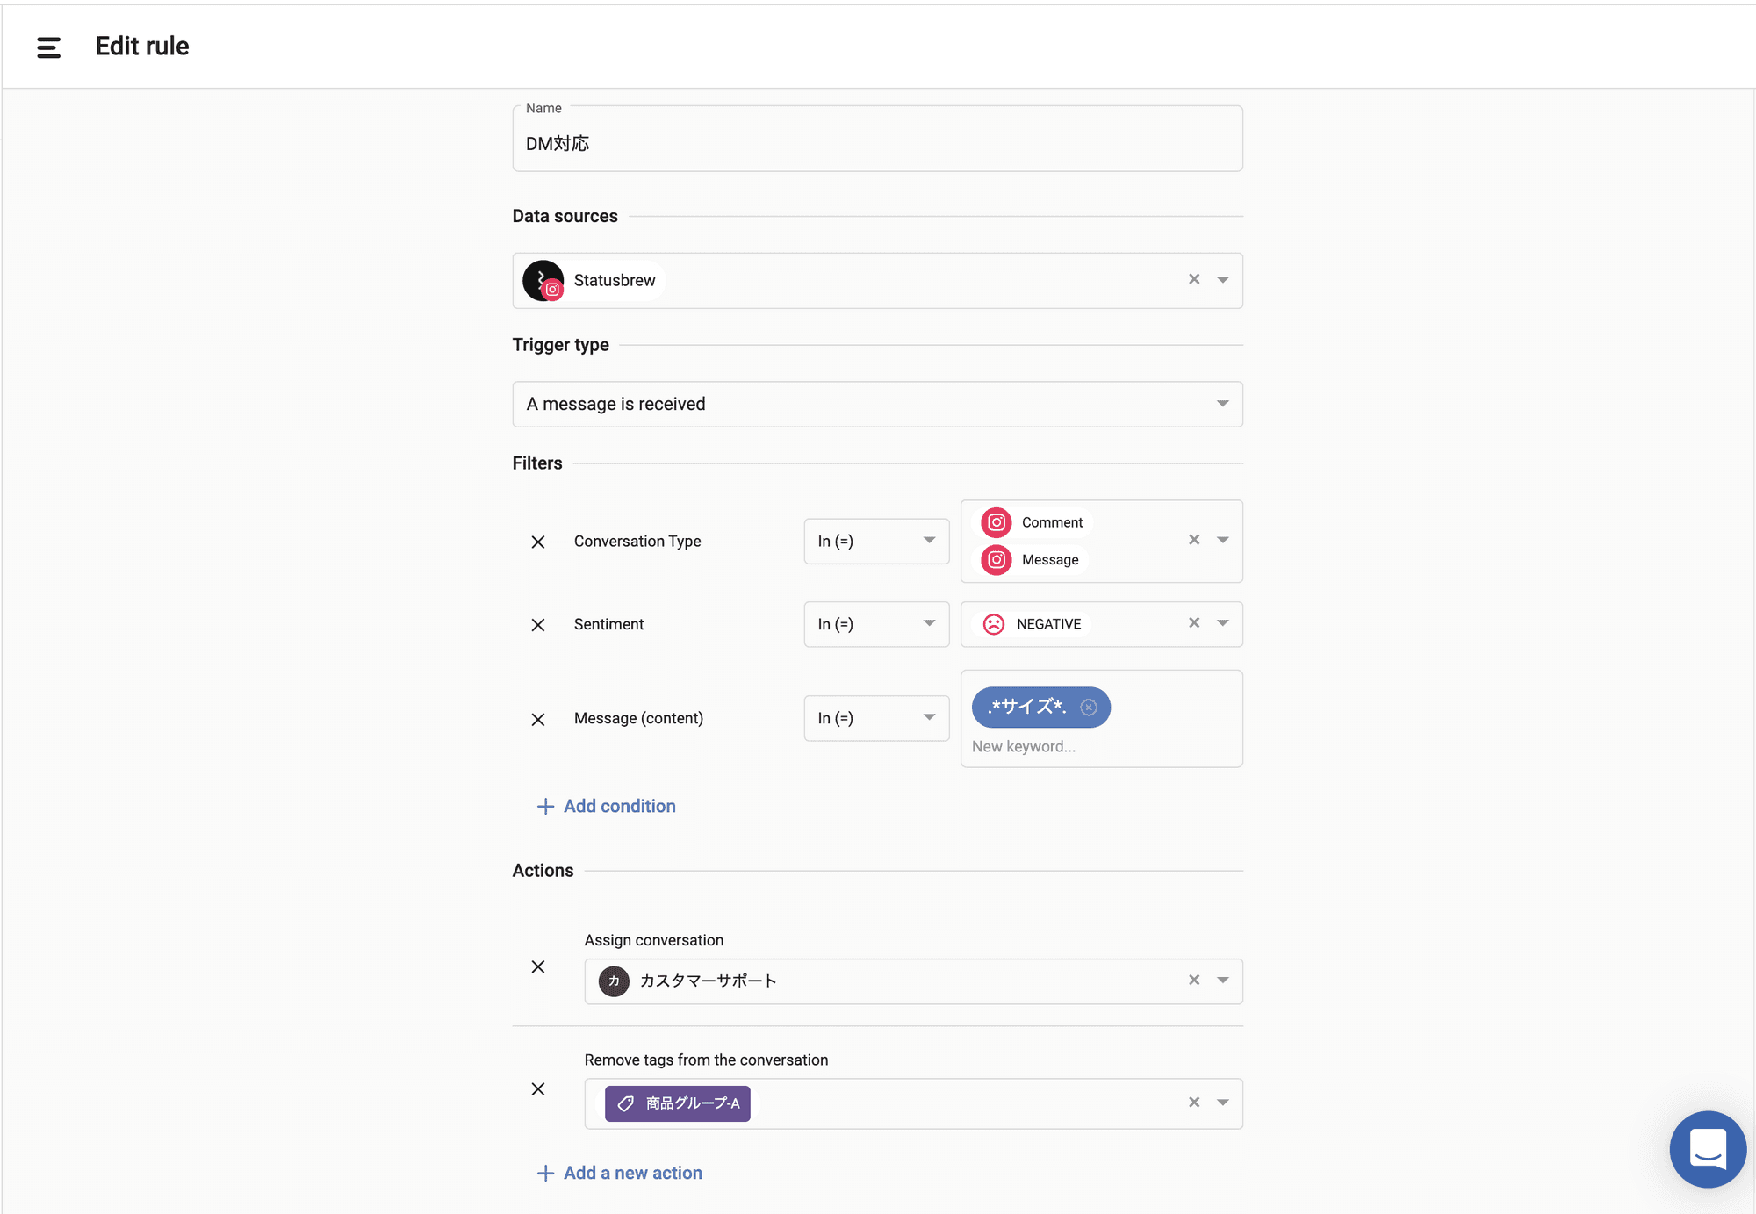Remove the サイズ keyword chip
Image resolution: width=1756 pixels, height=1214 pixels.
(1089, 708)
